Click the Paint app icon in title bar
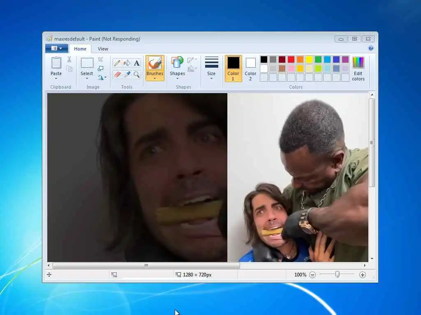Screen dimensions: 421x315 click(49, 39)
